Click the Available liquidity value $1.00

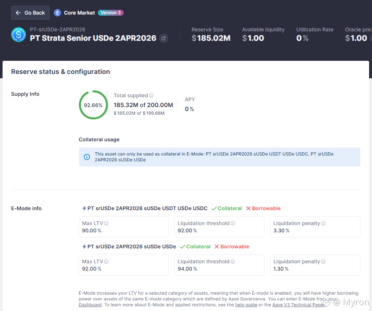coord(253,38)
